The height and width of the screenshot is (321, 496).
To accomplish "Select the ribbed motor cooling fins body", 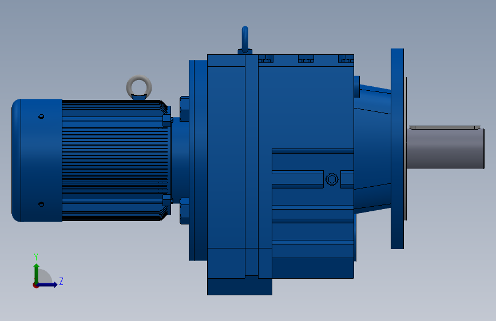I will [x=115, y=160].
